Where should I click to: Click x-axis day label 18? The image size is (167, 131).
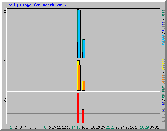[93, 127]
